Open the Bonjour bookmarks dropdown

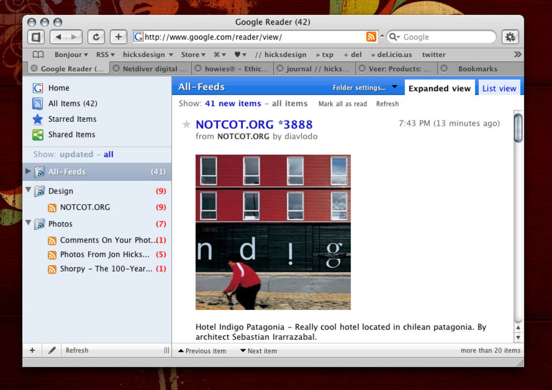[70, 54]
